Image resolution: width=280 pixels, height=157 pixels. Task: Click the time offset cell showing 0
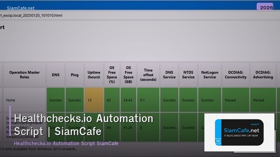click(x=148, y=127)
